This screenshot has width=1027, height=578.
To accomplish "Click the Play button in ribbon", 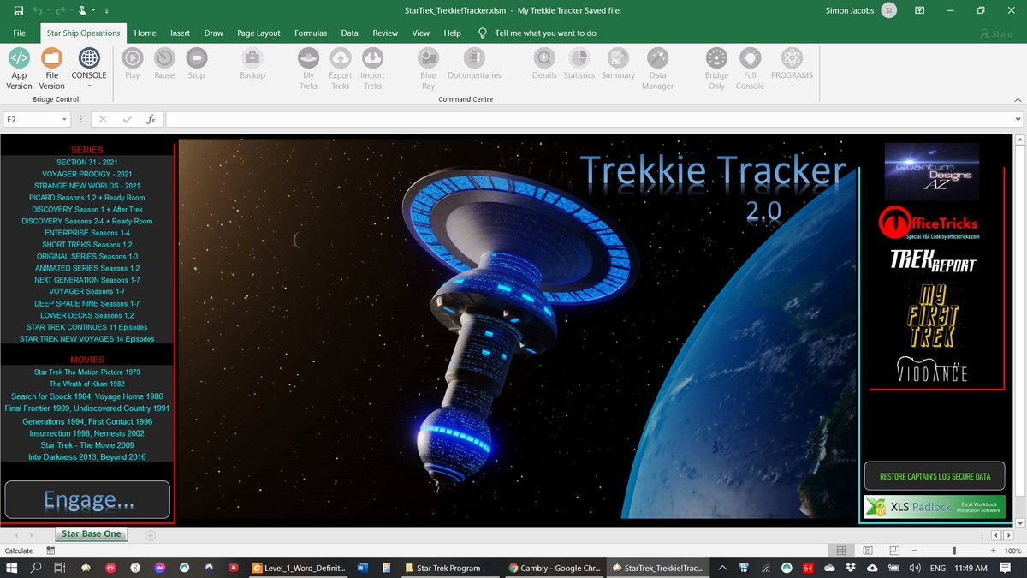I will pyautogui.click(x=132, y=64).
